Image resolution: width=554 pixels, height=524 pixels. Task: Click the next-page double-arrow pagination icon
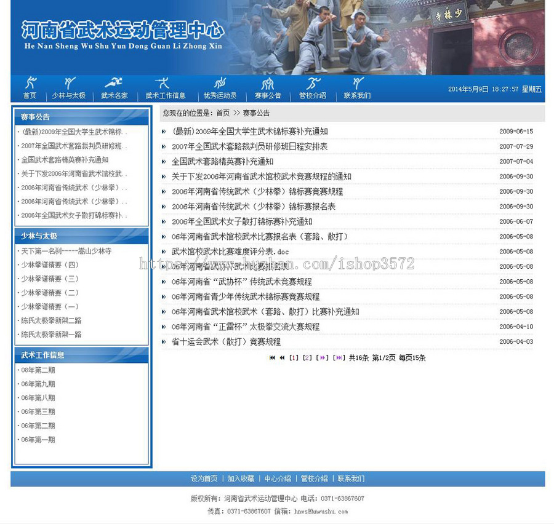click(322, 357)
